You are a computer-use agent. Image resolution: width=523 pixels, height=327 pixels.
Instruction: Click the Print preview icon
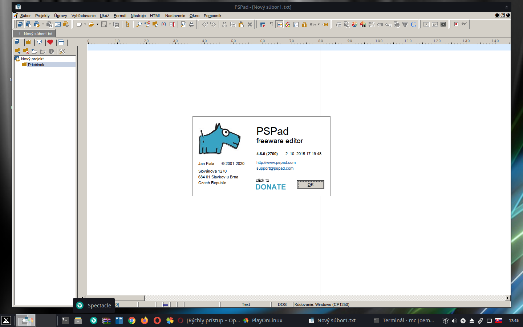pyautogui.click(x=183, y=24)
